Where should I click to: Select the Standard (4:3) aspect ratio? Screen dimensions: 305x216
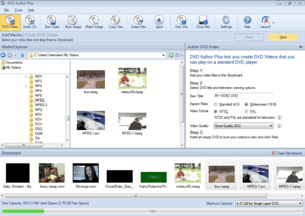tap(216, 104)
